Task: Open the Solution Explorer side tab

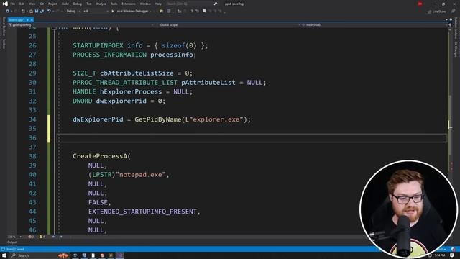Action: (456, 29)
